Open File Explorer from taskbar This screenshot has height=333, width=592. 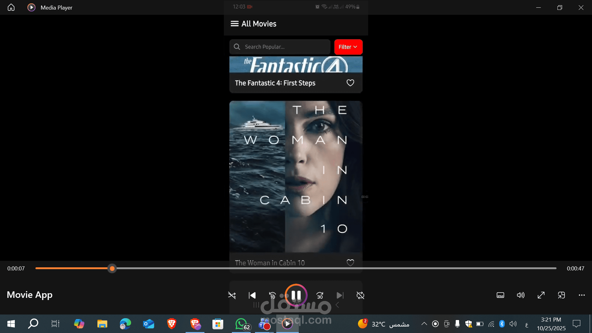(x=102, y=324)
